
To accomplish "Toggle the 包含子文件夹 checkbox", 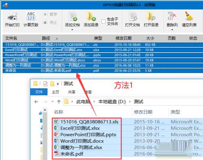I will click(x=104, y=21).
